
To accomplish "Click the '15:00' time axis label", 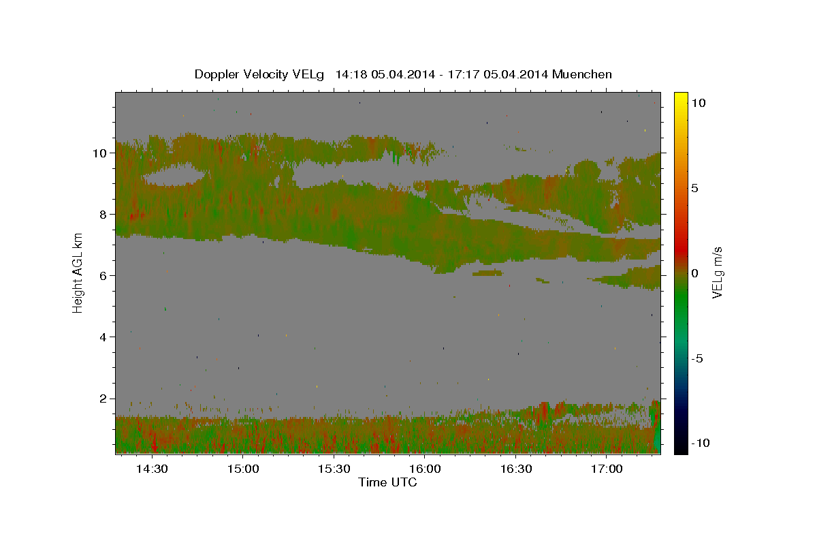I will (243, 469).
